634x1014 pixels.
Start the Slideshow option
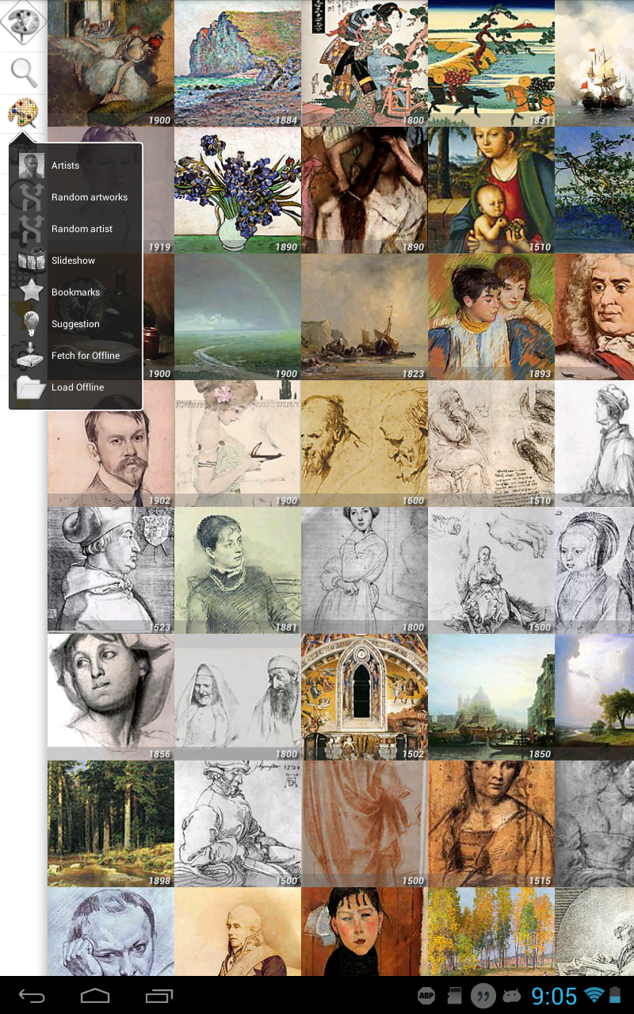(77, 261)
